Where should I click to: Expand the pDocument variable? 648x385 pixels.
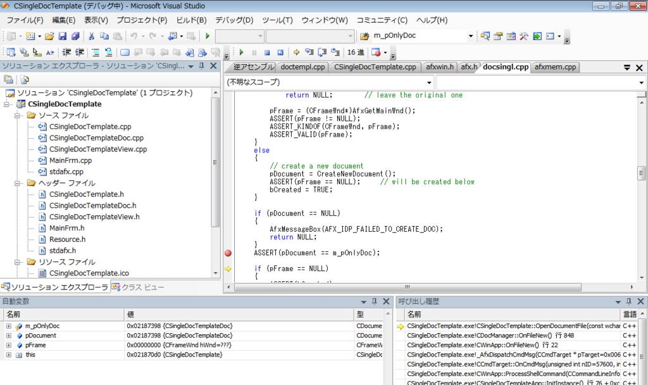9,336
